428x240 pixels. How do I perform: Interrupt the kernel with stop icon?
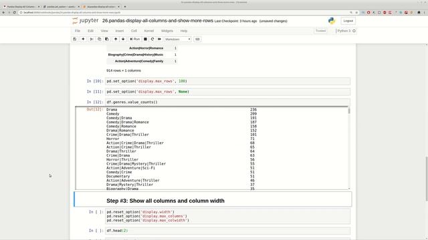[146, 39]
